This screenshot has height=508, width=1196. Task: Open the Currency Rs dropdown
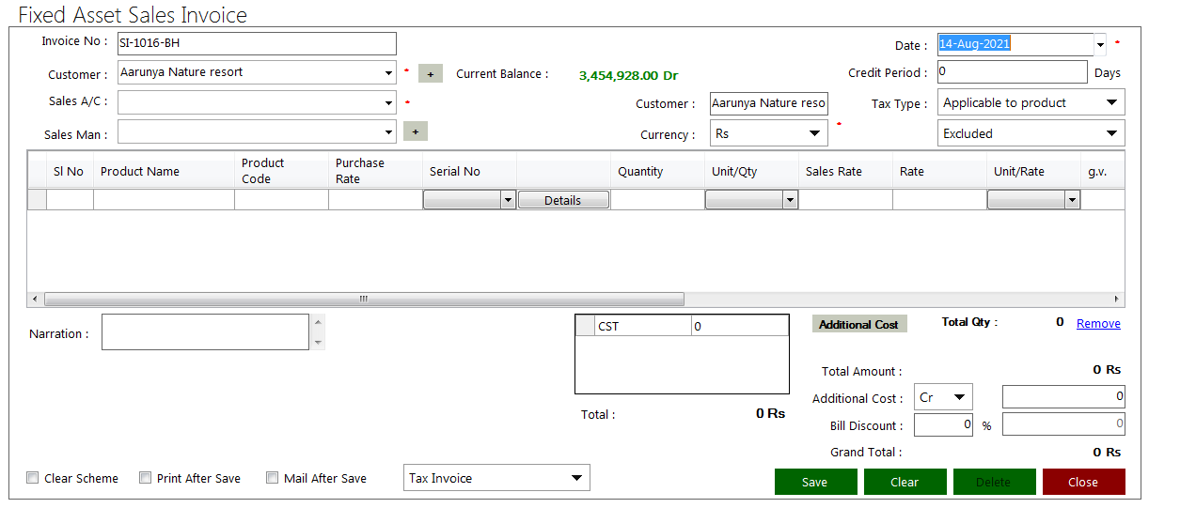click(814, 133)
